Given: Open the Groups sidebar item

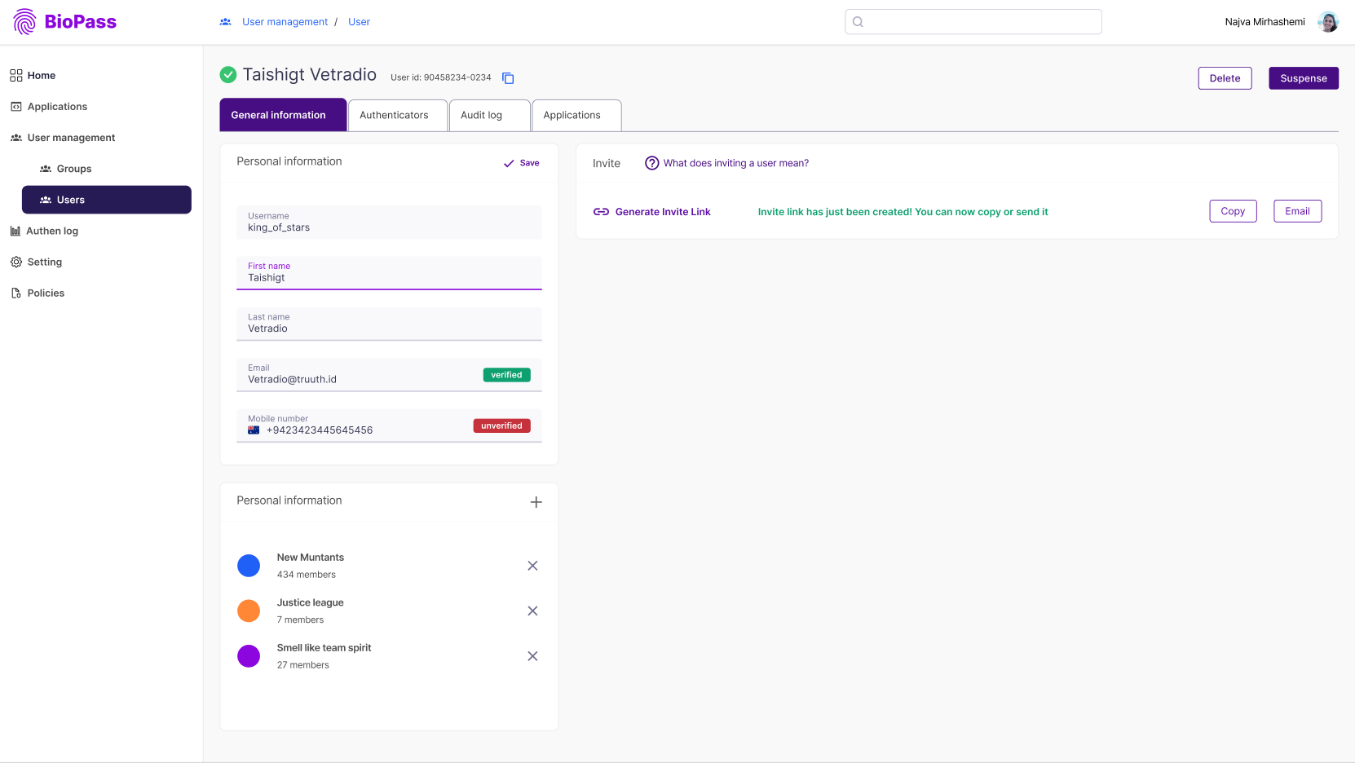Looking at the screenshot, I should point(74,169).
